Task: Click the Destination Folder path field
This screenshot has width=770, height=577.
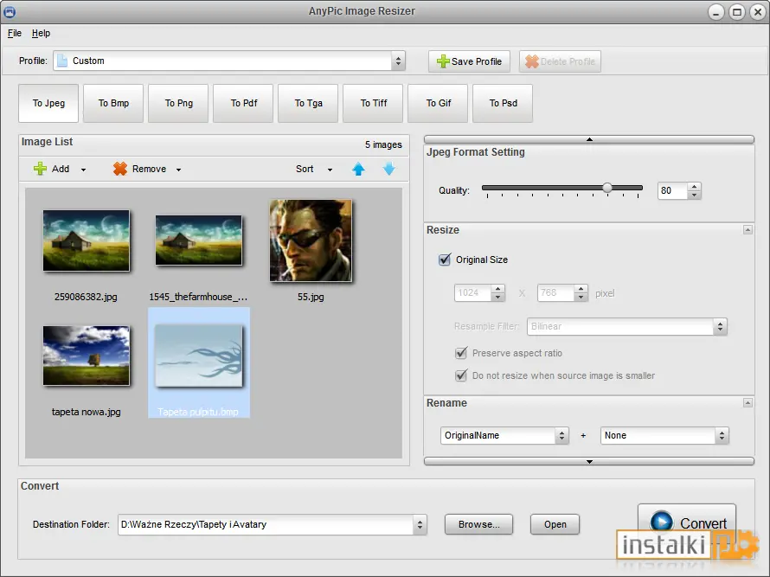Action: point(266,524)
